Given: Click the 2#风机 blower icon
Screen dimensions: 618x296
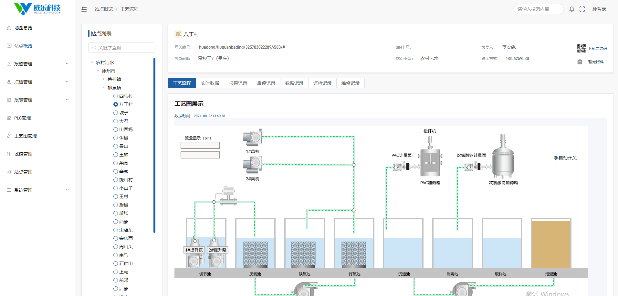Looking at the screenshot, I should point(252,165).
